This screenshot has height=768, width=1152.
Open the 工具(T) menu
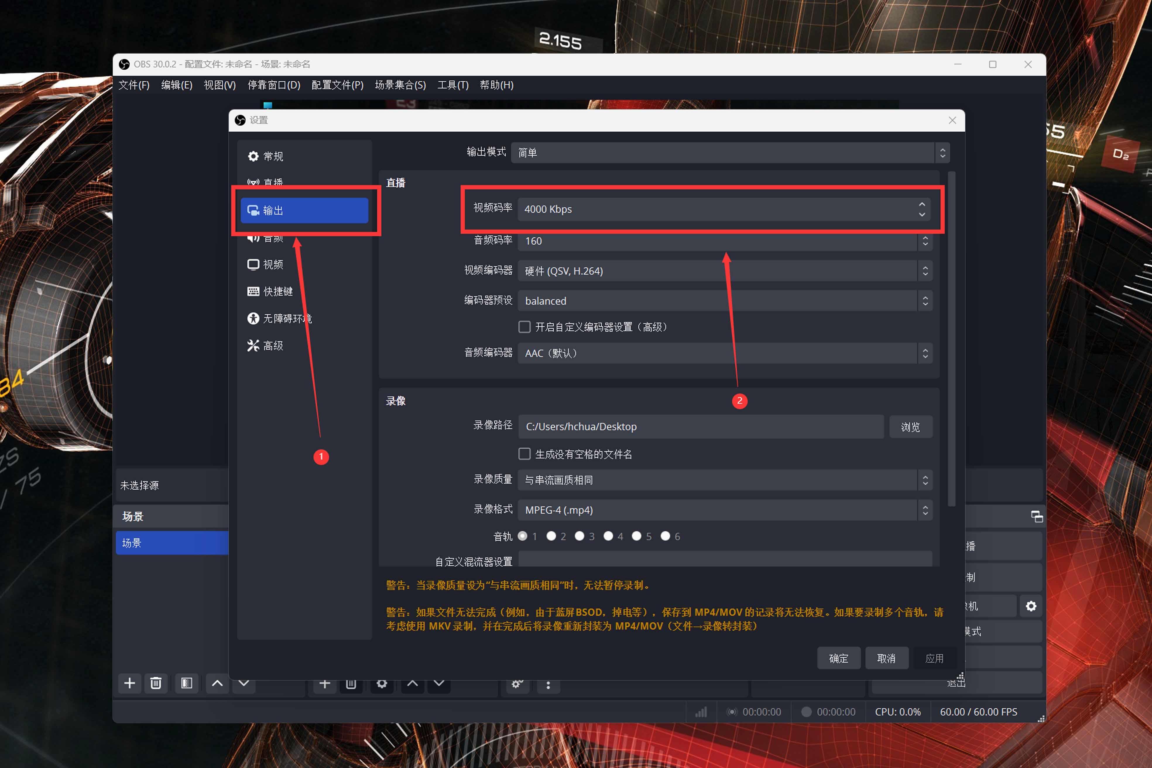pos(453,85)
